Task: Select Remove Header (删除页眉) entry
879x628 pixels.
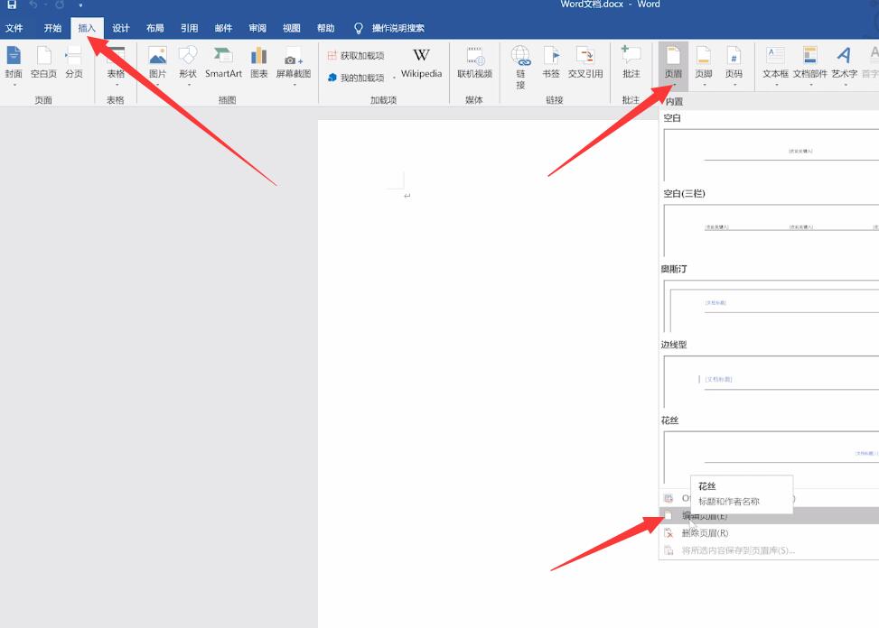Action: coord(769,533)
